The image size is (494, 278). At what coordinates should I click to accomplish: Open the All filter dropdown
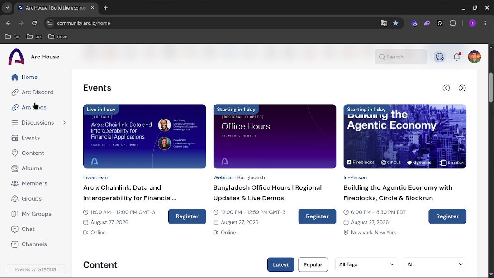(x=435, y=264)
